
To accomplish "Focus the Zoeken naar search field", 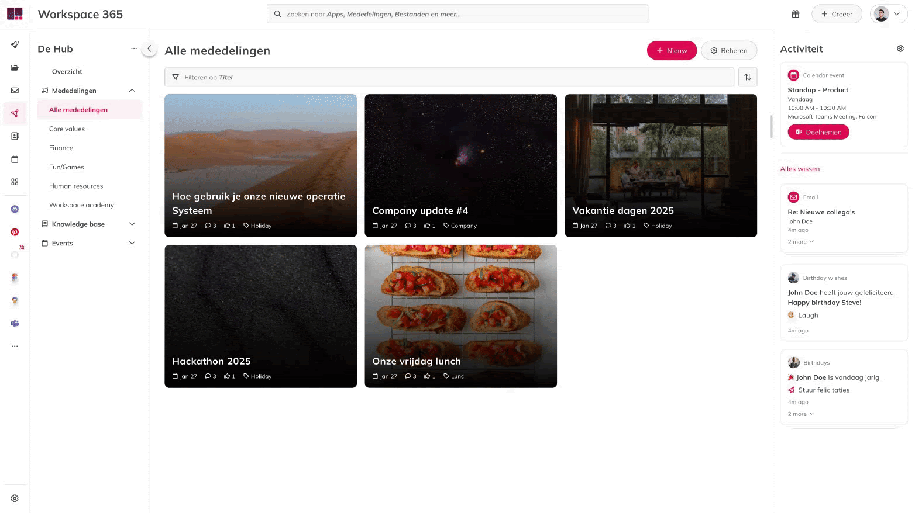I will click(457, 14).
